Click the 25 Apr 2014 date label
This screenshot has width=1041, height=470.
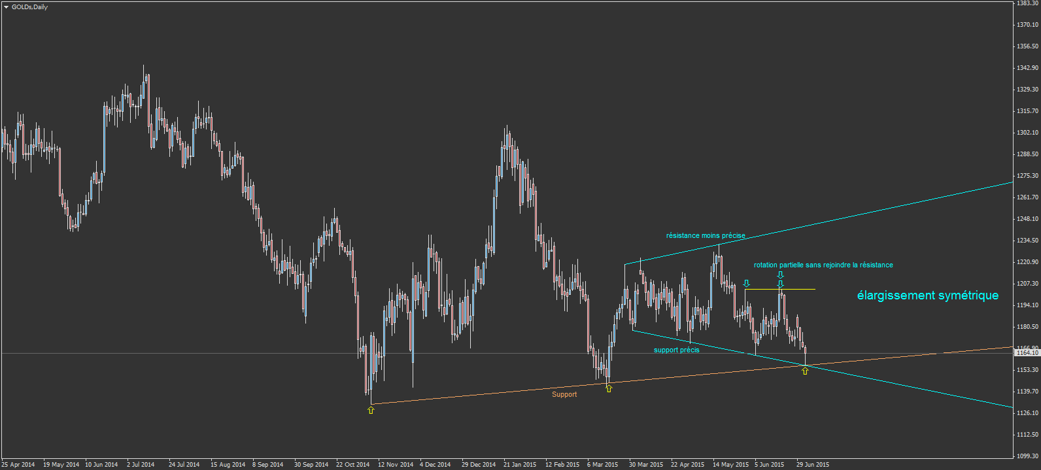click(18, 465)
